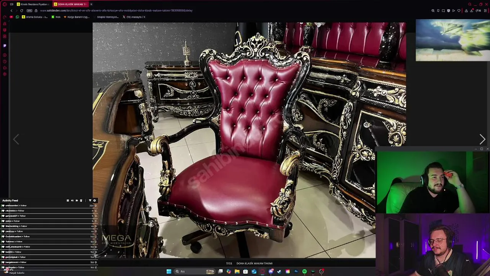The width and height of the screenshot is (490, 276).
Task: Reload the current page
Action: (21, 10)
